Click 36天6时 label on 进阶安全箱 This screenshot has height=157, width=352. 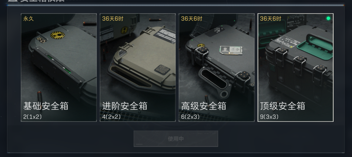pos(113,19)
